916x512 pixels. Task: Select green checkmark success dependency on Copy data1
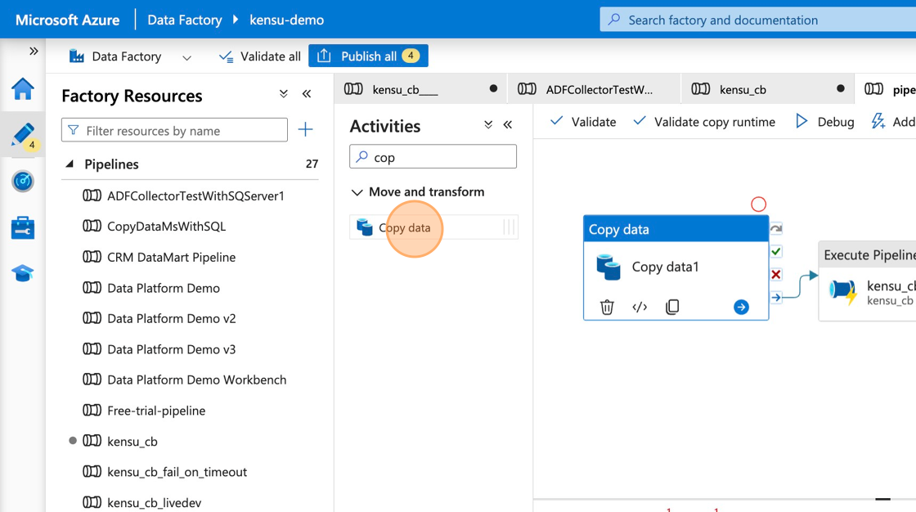click(x=776, y=252)
